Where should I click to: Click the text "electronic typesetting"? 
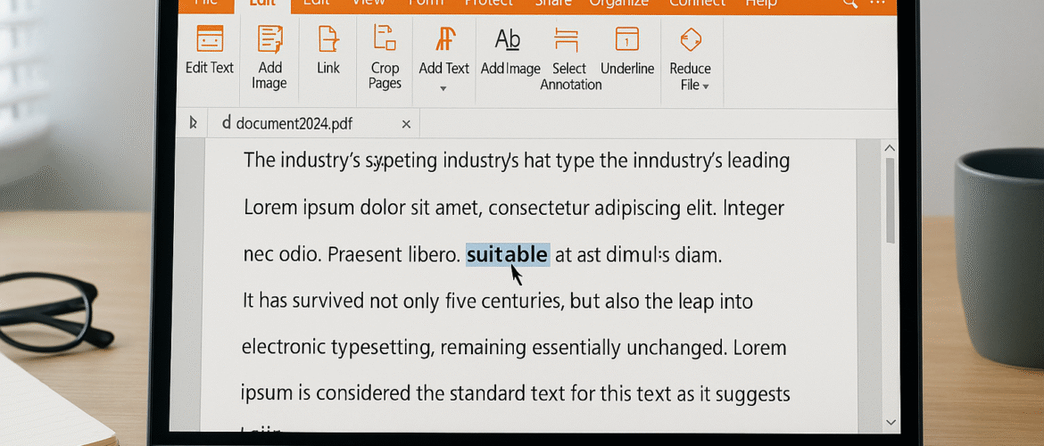pyautogui.click(x=337, y=348)
